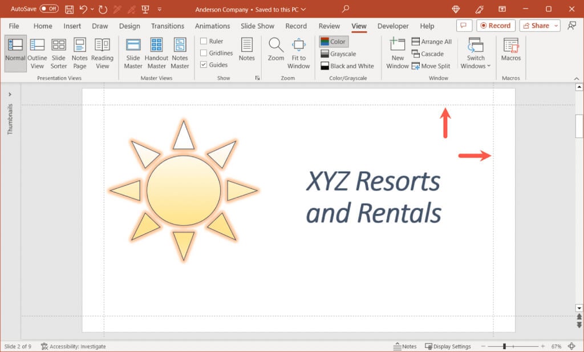Click the zoom out minus button

(x=483, y=346)
